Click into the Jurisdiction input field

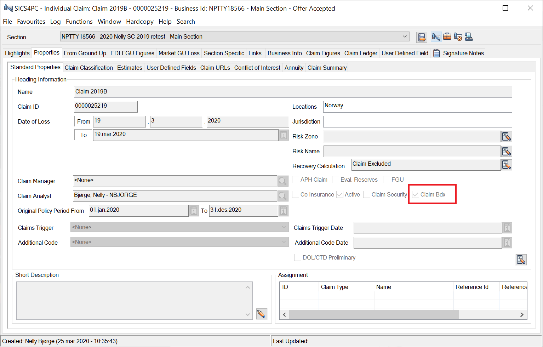(x=417, y=121)
